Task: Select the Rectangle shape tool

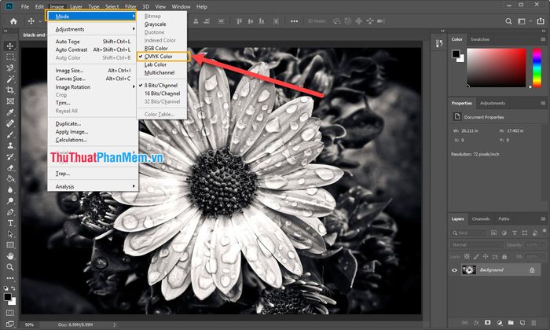Action: (x=10, y=245)
